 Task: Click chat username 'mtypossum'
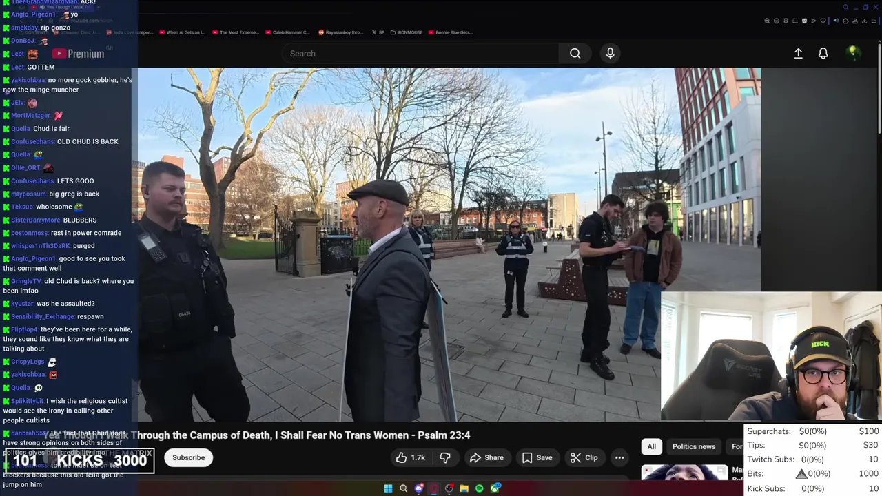click(x=28, y=194)
